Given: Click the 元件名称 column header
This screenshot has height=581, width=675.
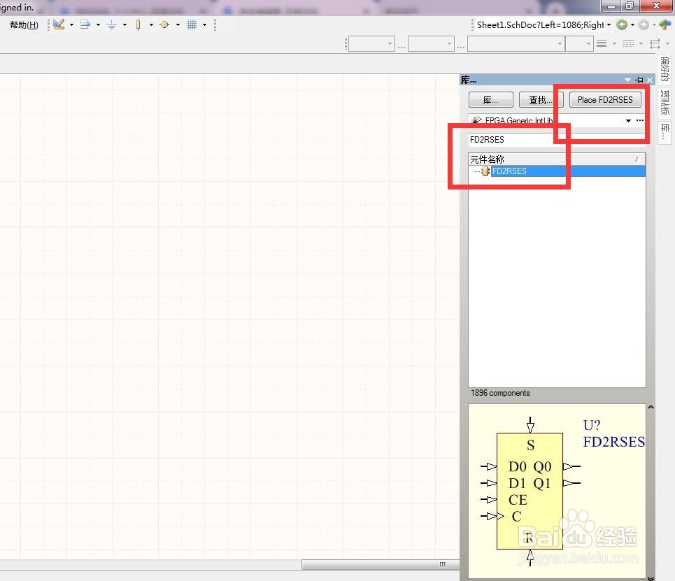Looking at the screenshot, I should tap(557, 159).
